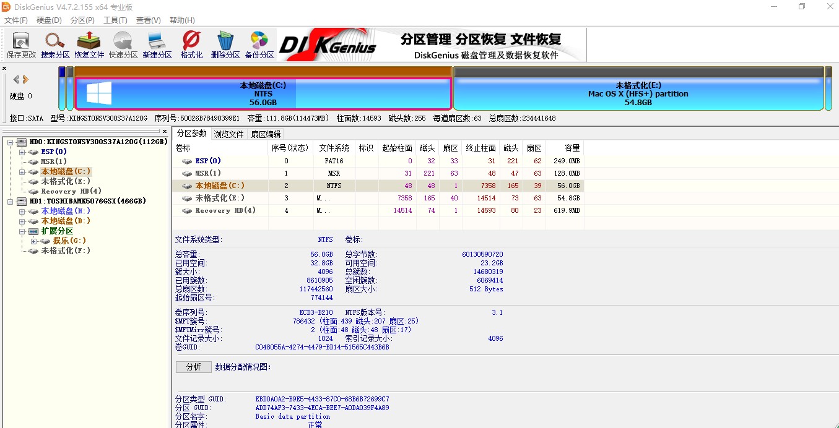Click 容量 column header
The height and width of the screenshot is (428, 839).
(565, 148)
